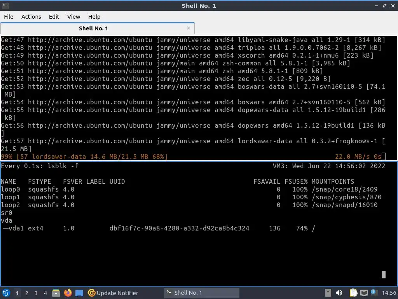This screenshot has height=299, width=398.
Task: Click the loop1 row name
Action: pos(10,197)
